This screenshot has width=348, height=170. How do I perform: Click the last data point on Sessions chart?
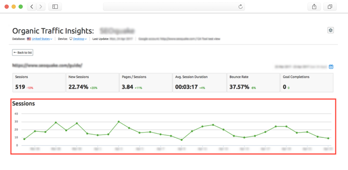click(328, 138)
